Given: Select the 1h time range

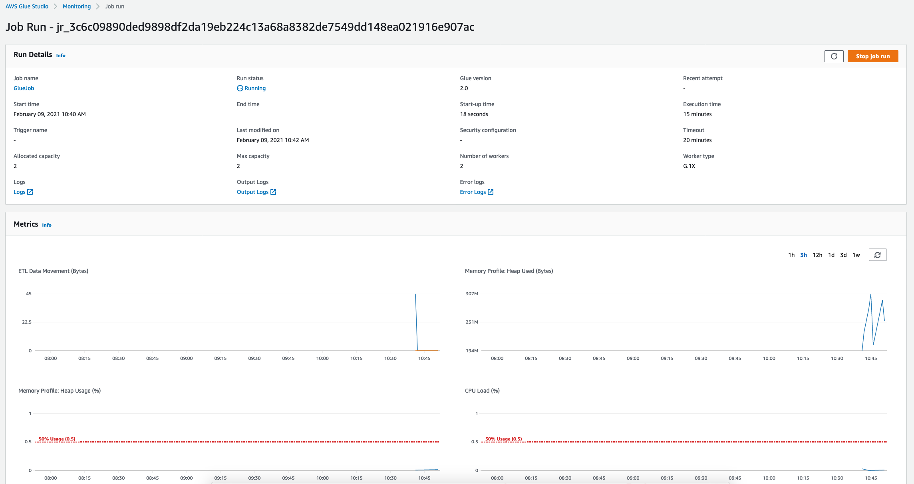Looking at the screenshot, I should click(791, 255).
